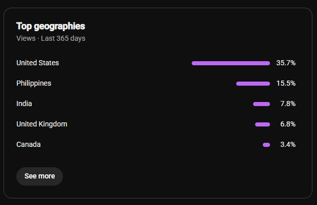Click the small Canada purple bar

pyautogui.click(x=266, y=145)
